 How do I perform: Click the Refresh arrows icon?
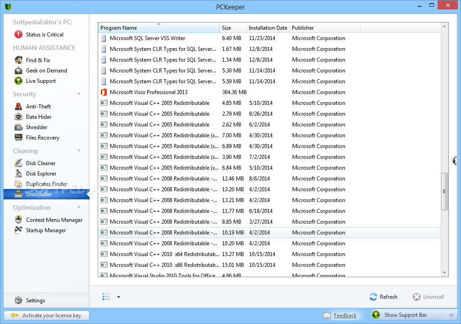coord(373,297)
